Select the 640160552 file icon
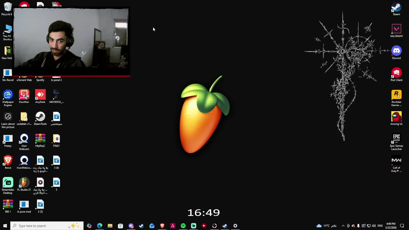409x230 pixels. [x=56, y=97]
